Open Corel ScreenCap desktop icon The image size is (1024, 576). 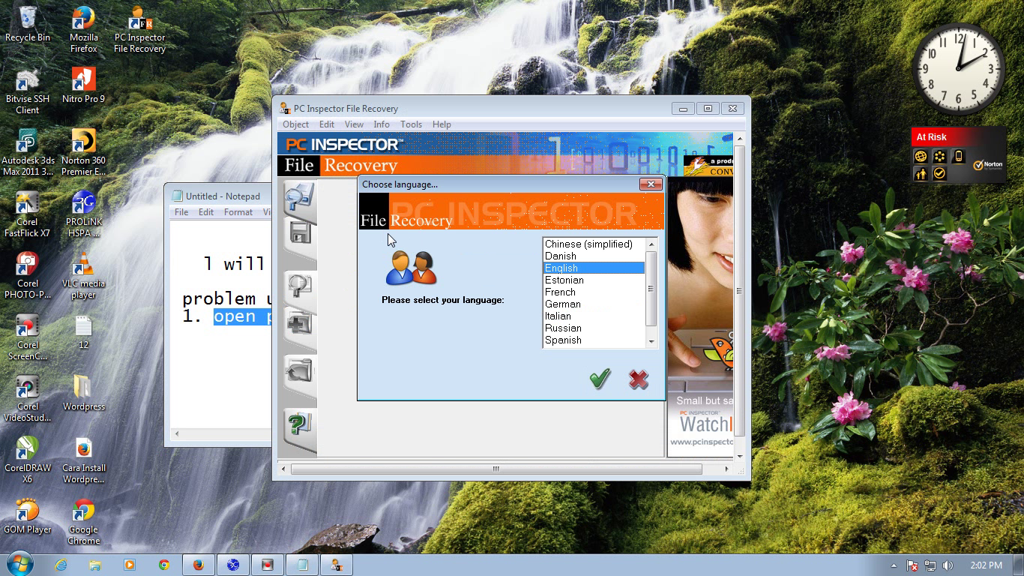tap(28, 337)
